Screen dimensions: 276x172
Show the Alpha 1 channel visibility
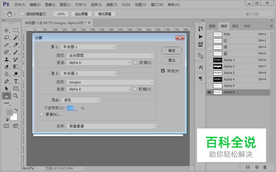click(x=209, y=60)
